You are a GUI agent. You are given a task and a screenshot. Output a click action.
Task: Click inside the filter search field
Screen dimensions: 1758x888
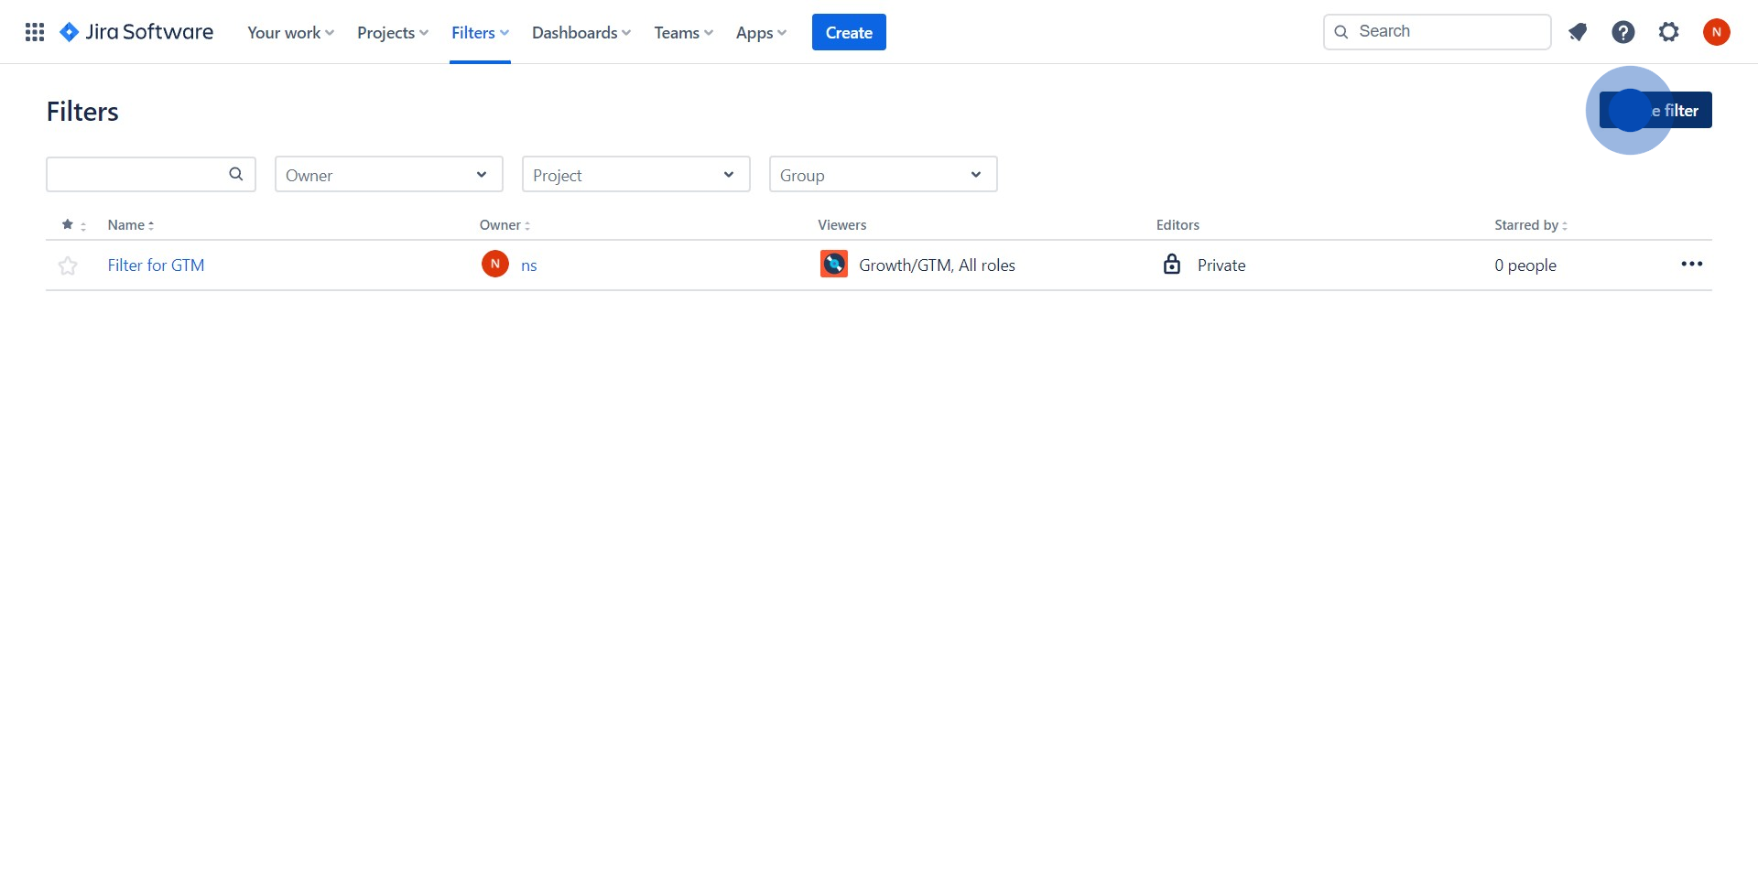tap(137, 174)
